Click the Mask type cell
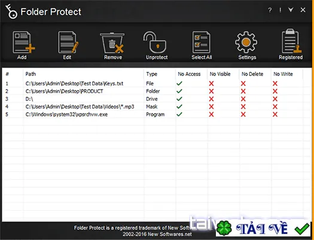314x240 pixels. [151, 107]
